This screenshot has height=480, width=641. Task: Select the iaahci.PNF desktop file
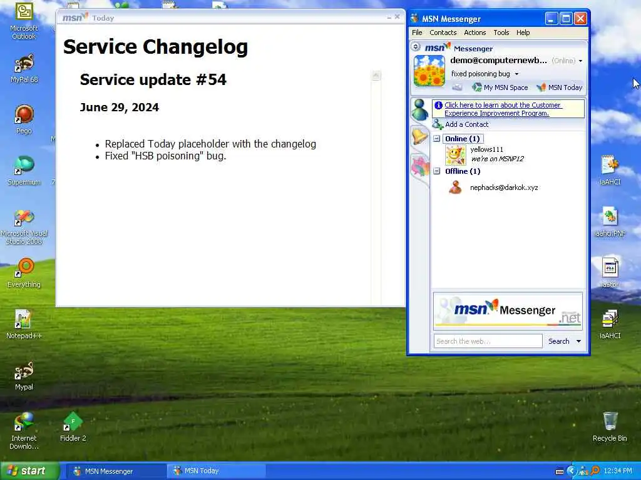pos(610,222)
